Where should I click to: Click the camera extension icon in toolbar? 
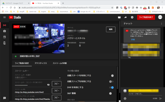[x=141, y=7]
